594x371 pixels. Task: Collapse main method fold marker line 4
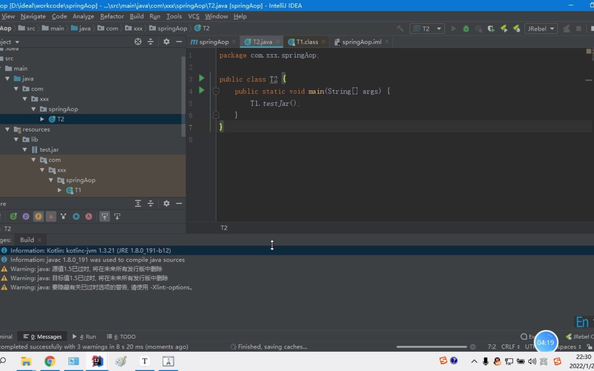tap(216, 91)
